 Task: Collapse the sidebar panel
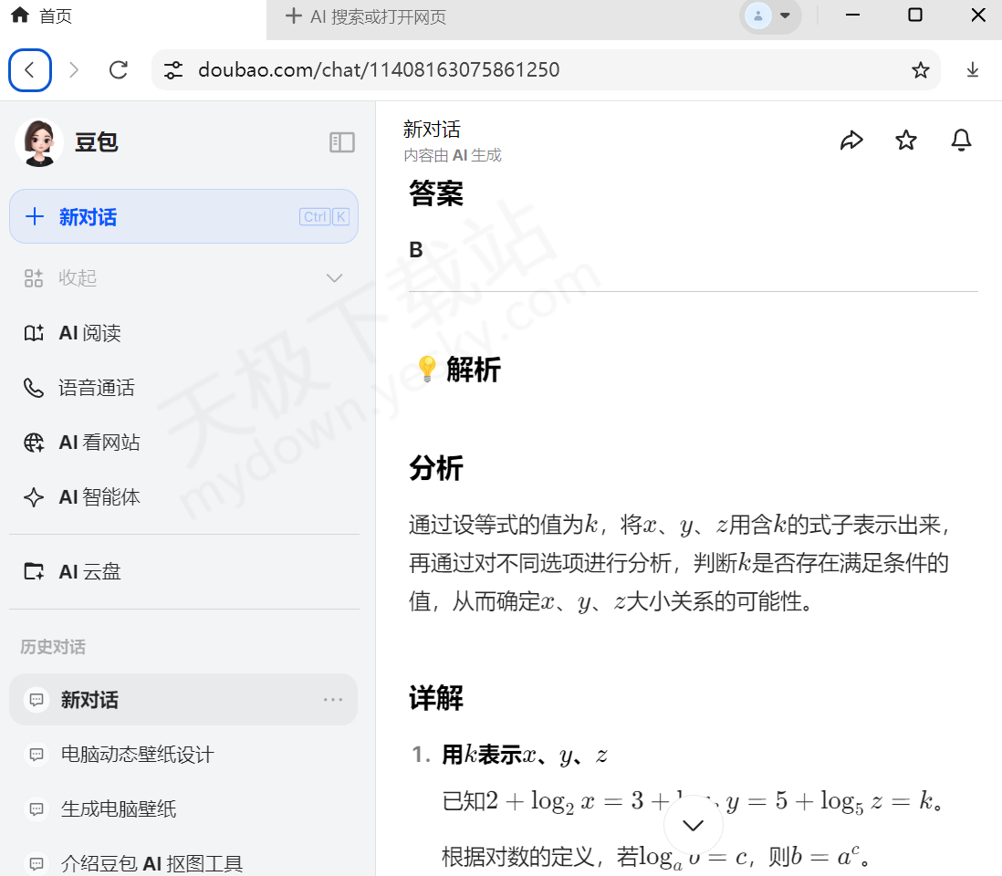pos(342,142)
